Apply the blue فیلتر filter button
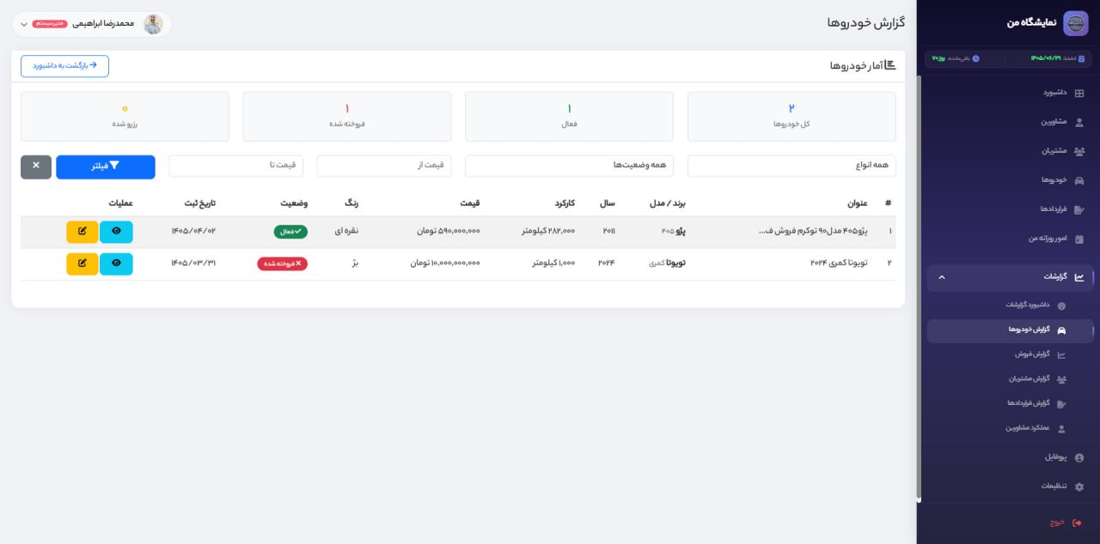The image size is (1100, 544). (x=106, y=166)
